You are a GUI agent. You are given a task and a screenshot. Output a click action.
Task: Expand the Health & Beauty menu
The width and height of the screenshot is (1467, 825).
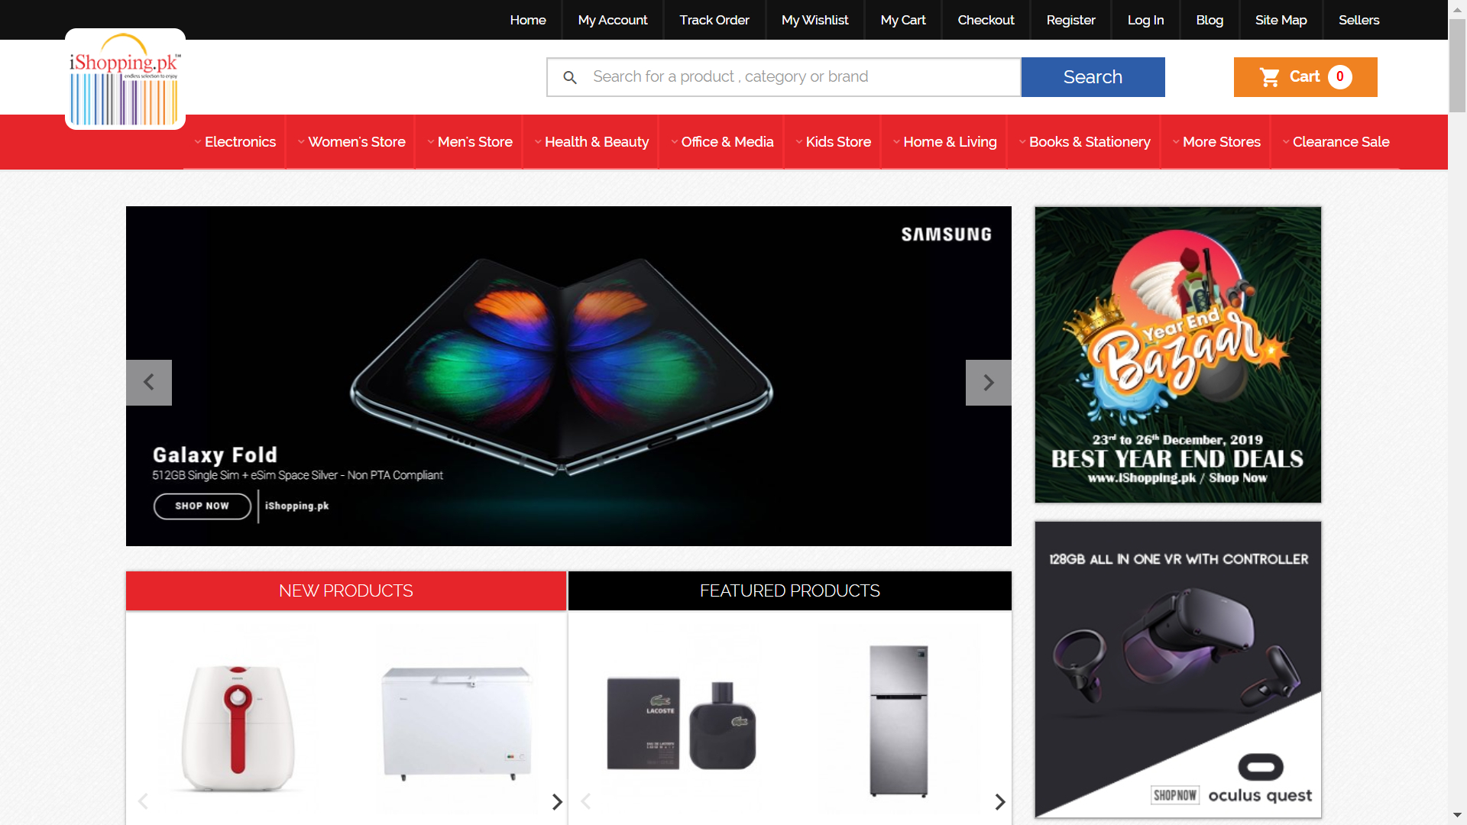(x=591, y=142)
